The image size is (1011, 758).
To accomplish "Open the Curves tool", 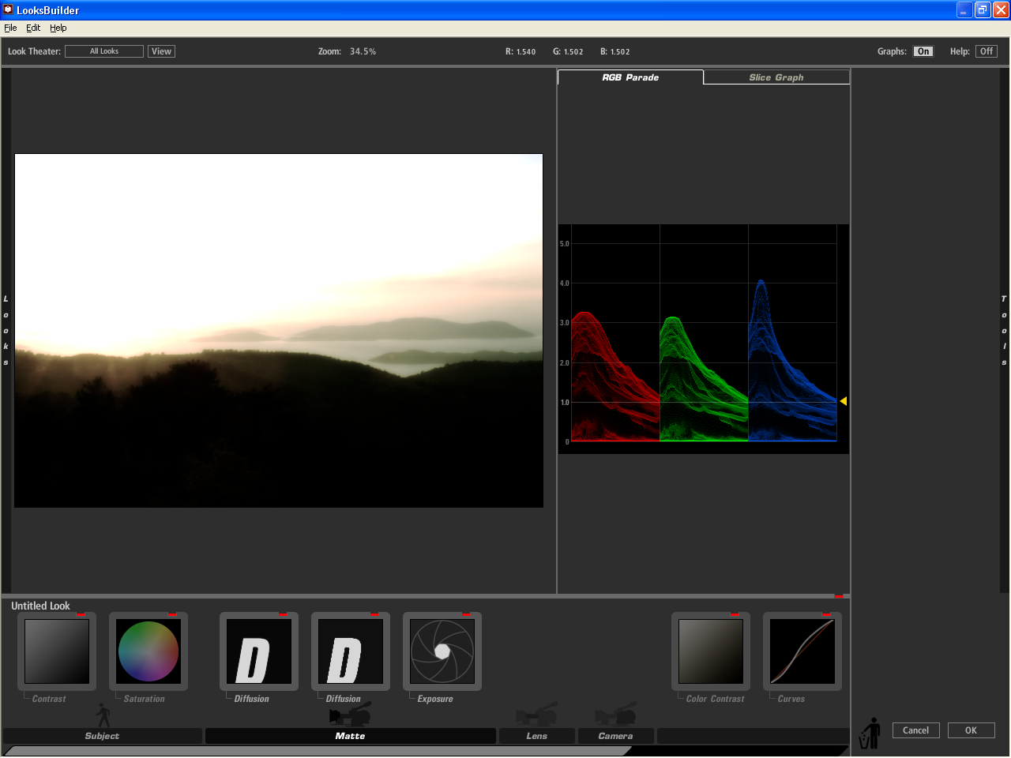I will 802,651.
